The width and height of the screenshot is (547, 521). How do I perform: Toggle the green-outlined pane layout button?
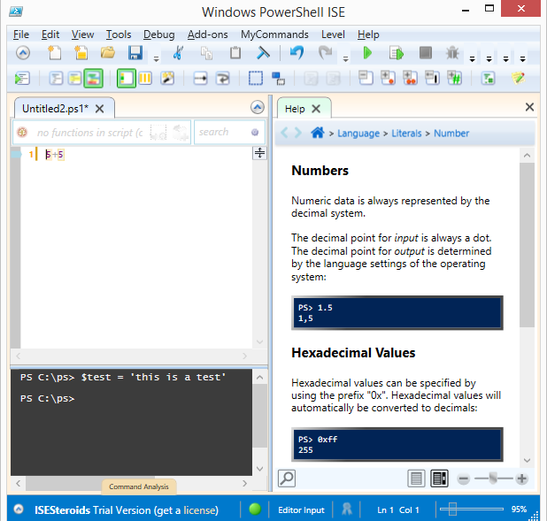pos(127,78)
